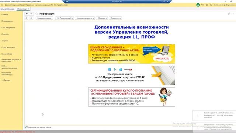This screenshot has height=133, width=236.
Task: Open favorites star in top bar
Action: (x=207, y=5)
